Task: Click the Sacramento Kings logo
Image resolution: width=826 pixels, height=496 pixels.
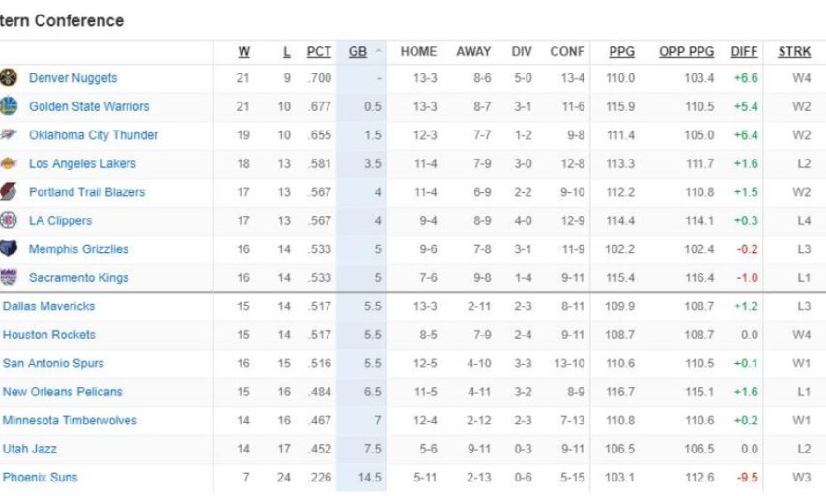Action: (9, 277)
